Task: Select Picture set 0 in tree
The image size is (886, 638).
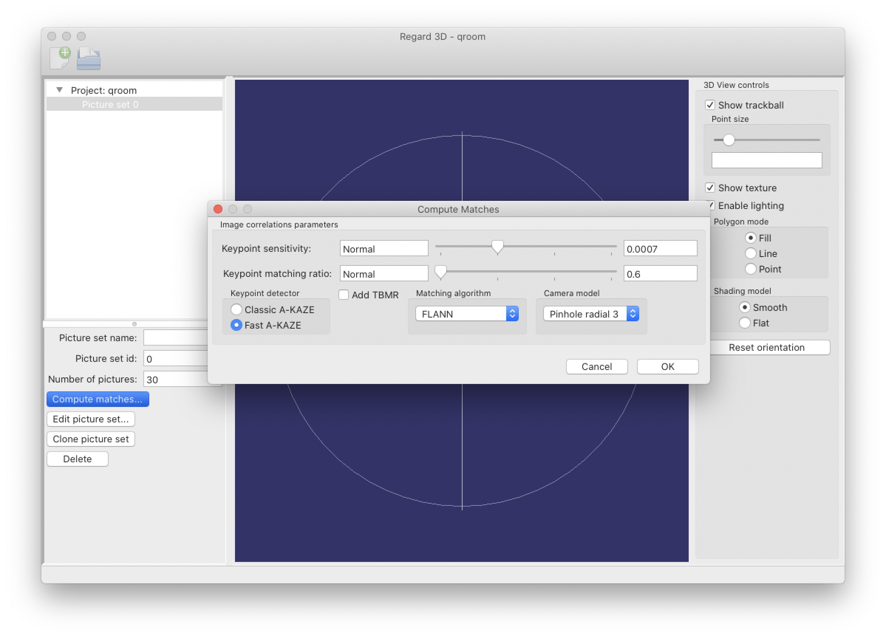Action: (x=110, y=104)
